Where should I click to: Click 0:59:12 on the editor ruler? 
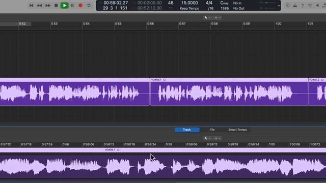[212, 144]
